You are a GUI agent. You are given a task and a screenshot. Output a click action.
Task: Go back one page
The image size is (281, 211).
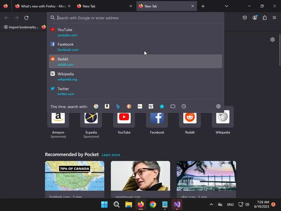click(7, 18)
